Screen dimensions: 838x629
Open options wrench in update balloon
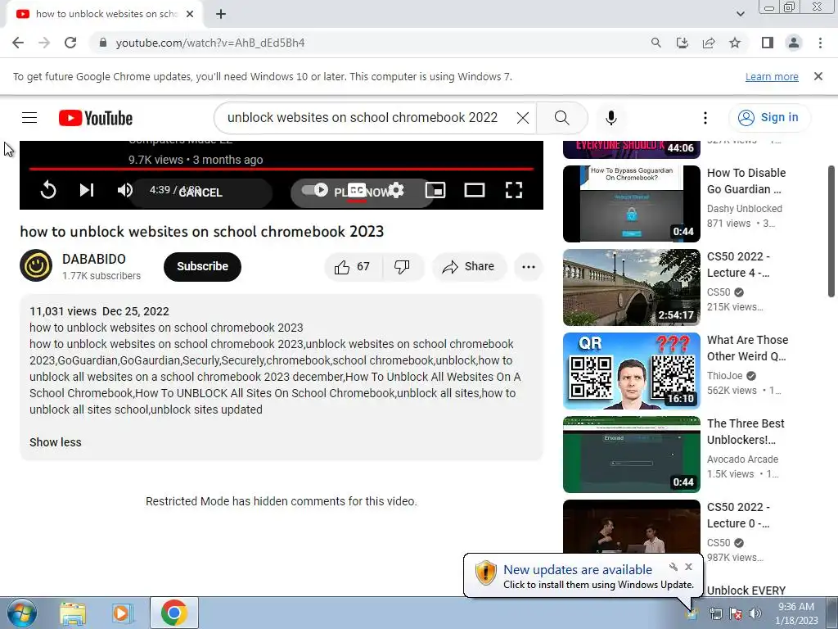click(x=674, y=567)
